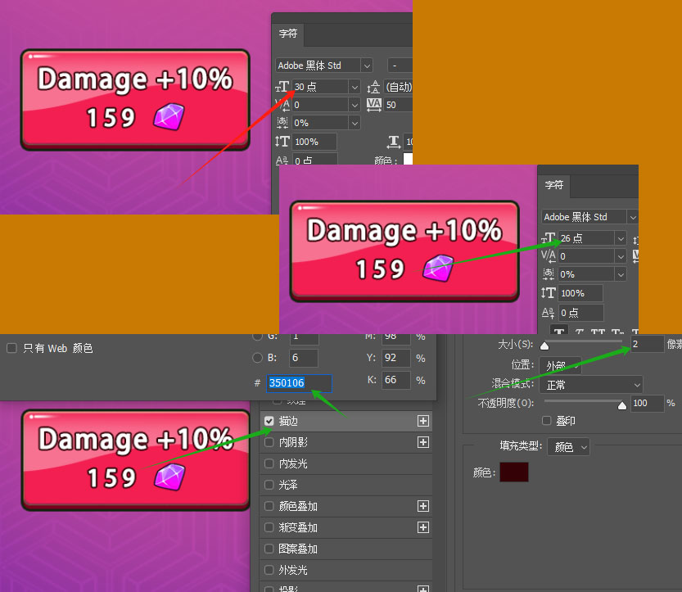Click the dark red stroke 颜色 swatch

pyautogui.click(x=513, y=472)
